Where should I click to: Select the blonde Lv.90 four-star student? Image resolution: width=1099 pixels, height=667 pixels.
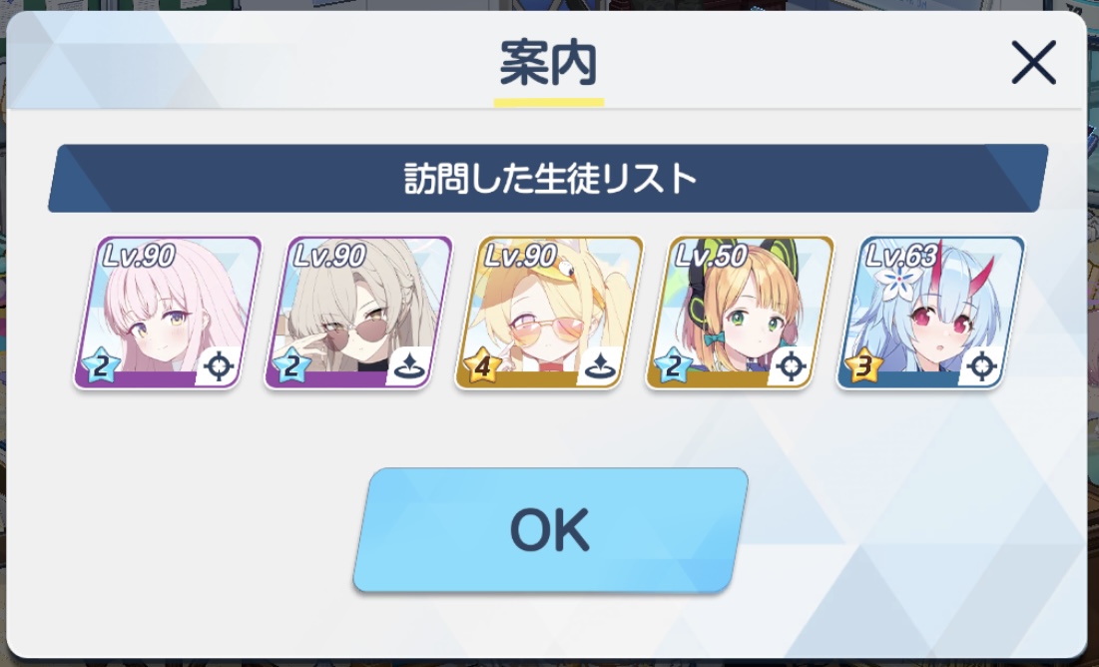pyautogui.click(x=549, y=313)
